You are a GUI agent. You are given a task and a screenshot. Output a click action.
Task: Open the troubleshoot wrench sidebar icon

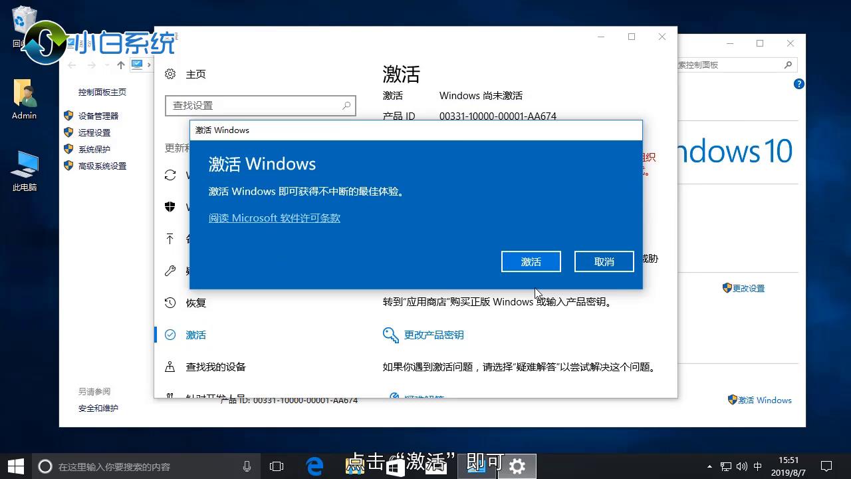click(x=170, y=271)
